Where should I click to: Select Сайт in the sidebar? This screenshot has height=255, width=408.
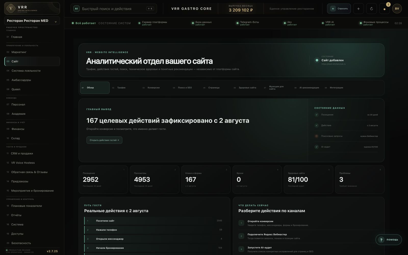[x=32, y=61]
